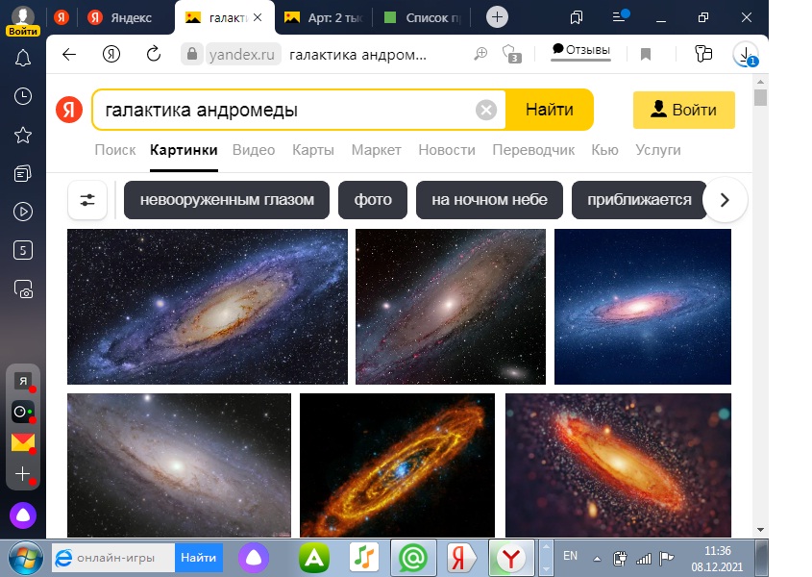
Task: Open Yandex Mail envelope in sidebar
Action: click(23, 442)
